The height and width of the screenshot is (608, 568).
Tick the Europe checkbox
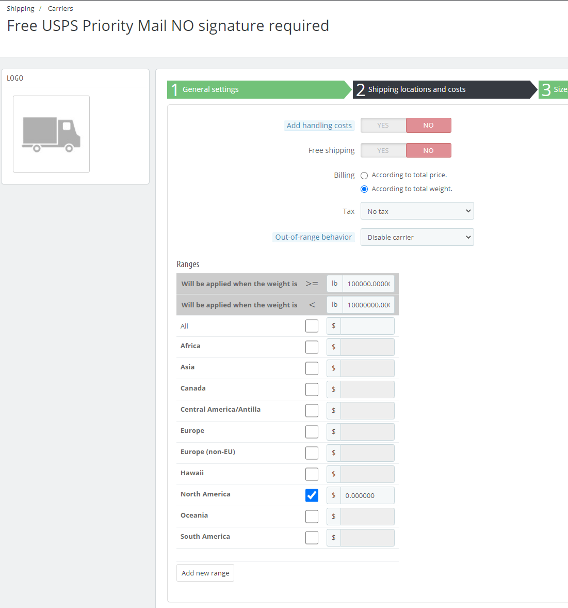[312, 431]
